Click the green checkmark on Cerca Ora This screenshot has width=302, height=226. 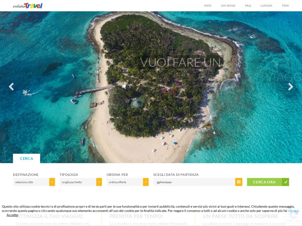[x=285, y=182]
